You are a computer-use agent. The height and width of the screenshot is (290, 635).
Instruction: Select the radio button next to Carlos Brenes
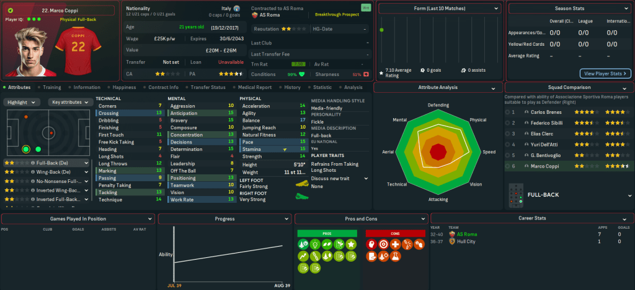point(508,113)
